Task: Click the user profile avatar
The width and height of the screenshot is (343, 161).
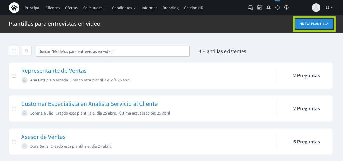Action: [x=316, y=8]
